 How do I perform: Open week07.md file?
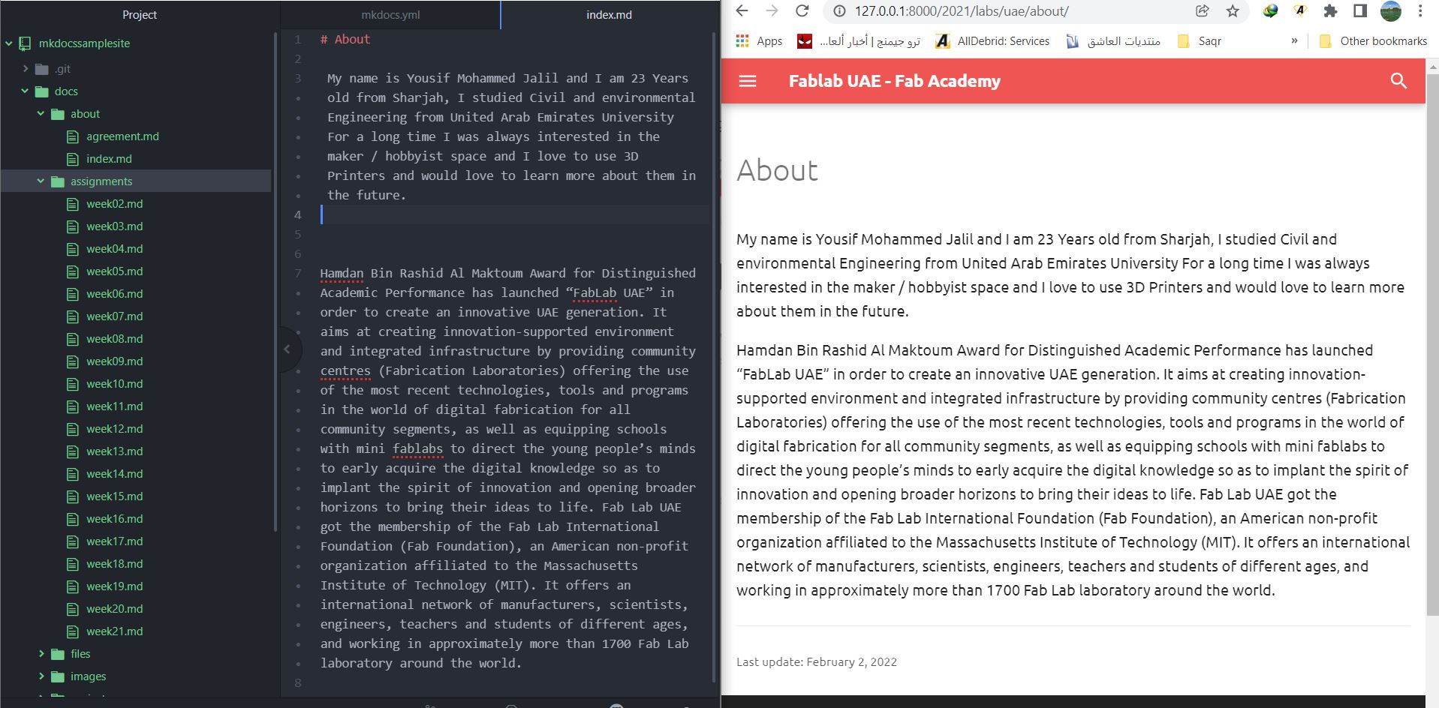pyautogui.click(x=114, y=316)
